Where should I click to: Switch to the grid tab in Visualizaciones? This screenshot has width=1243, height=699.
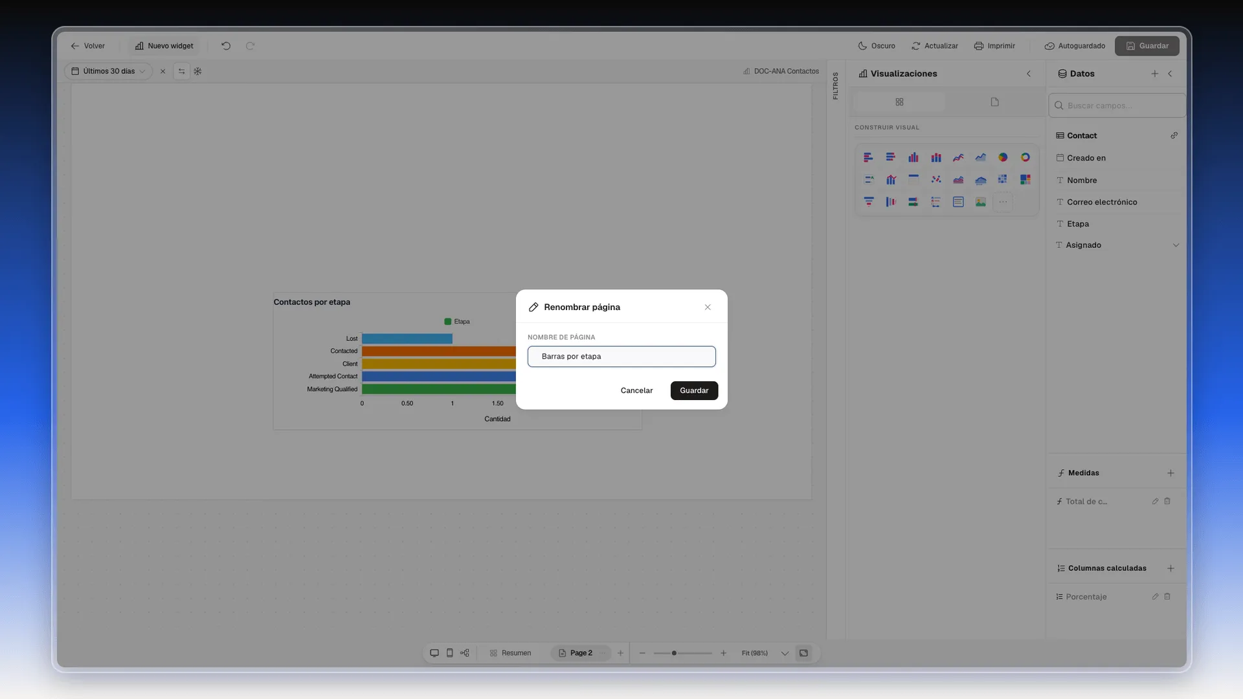[x=899, y=102]
